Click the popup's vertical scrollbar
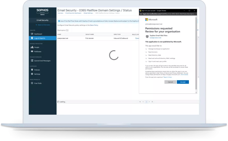 (x=196, y=53)
